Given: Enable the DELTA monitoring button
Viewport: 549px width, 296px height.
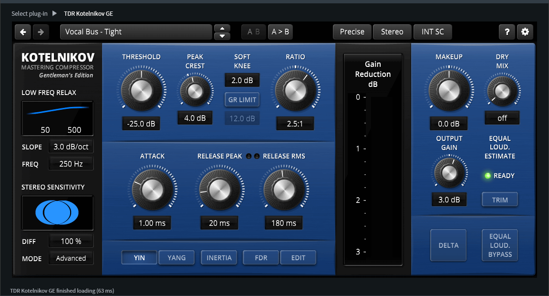Looking at the screenshot, I should click(448, 245).
